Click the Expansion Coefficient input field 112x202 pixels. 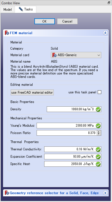pyautogui.click(x=73, y=157)
